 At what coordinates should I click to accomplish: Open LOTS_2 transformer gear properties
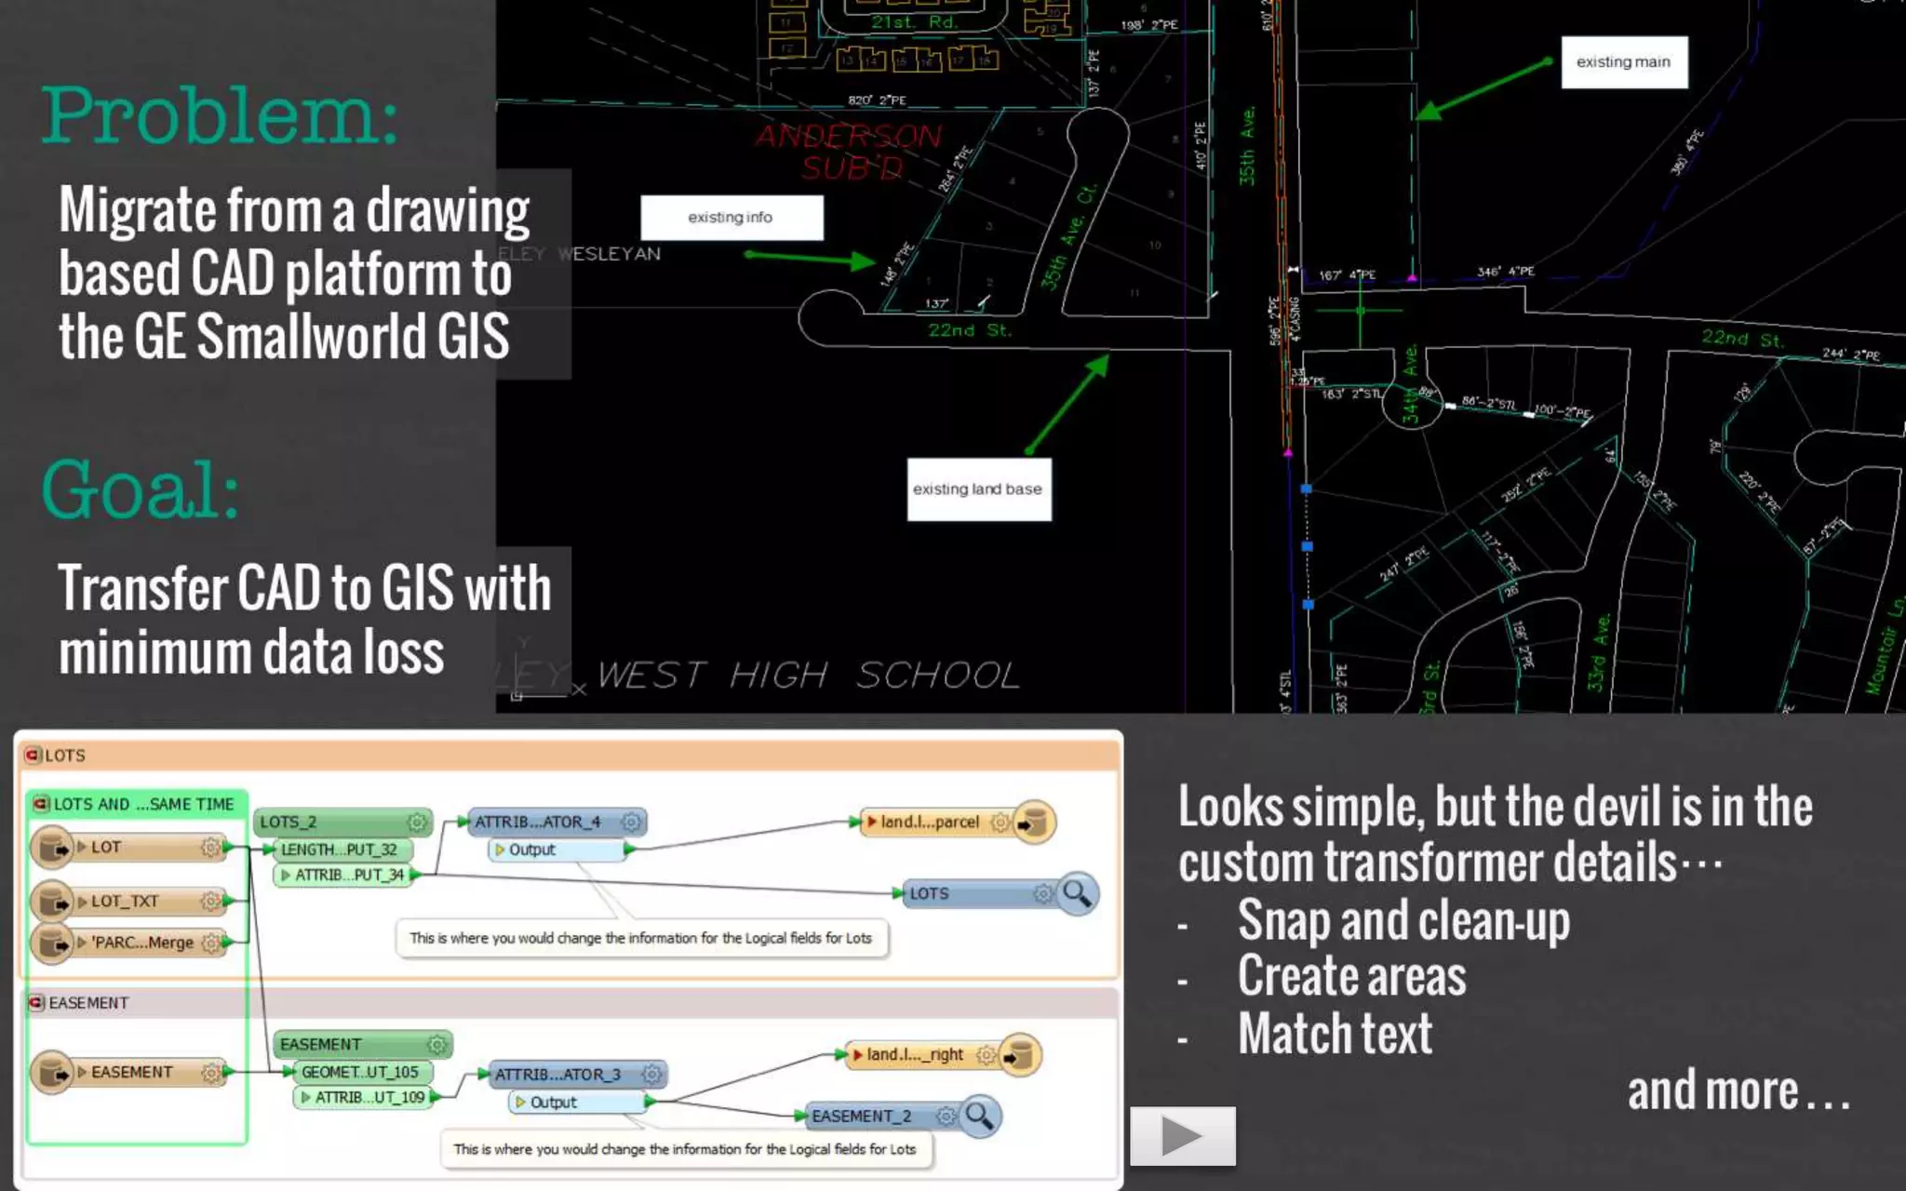(x=417, y=822)
